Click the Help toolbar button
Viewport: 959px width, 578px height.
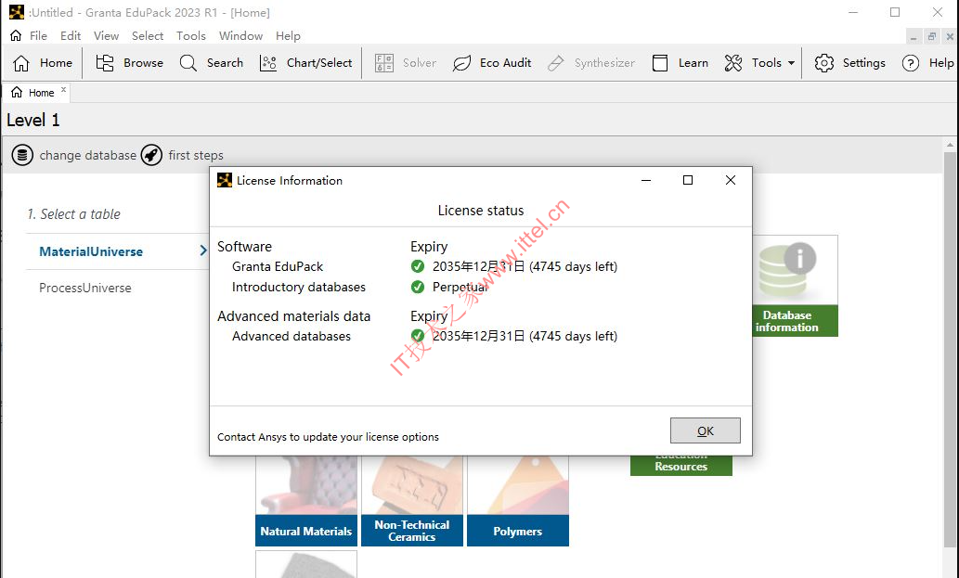pyautogui.click(x=927, y=63)
